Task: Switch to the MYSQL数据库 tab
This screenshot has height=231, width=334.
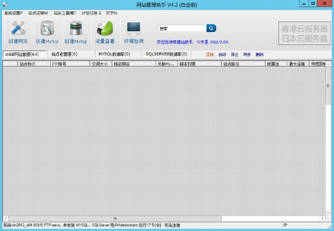Action: pos(114,54)
